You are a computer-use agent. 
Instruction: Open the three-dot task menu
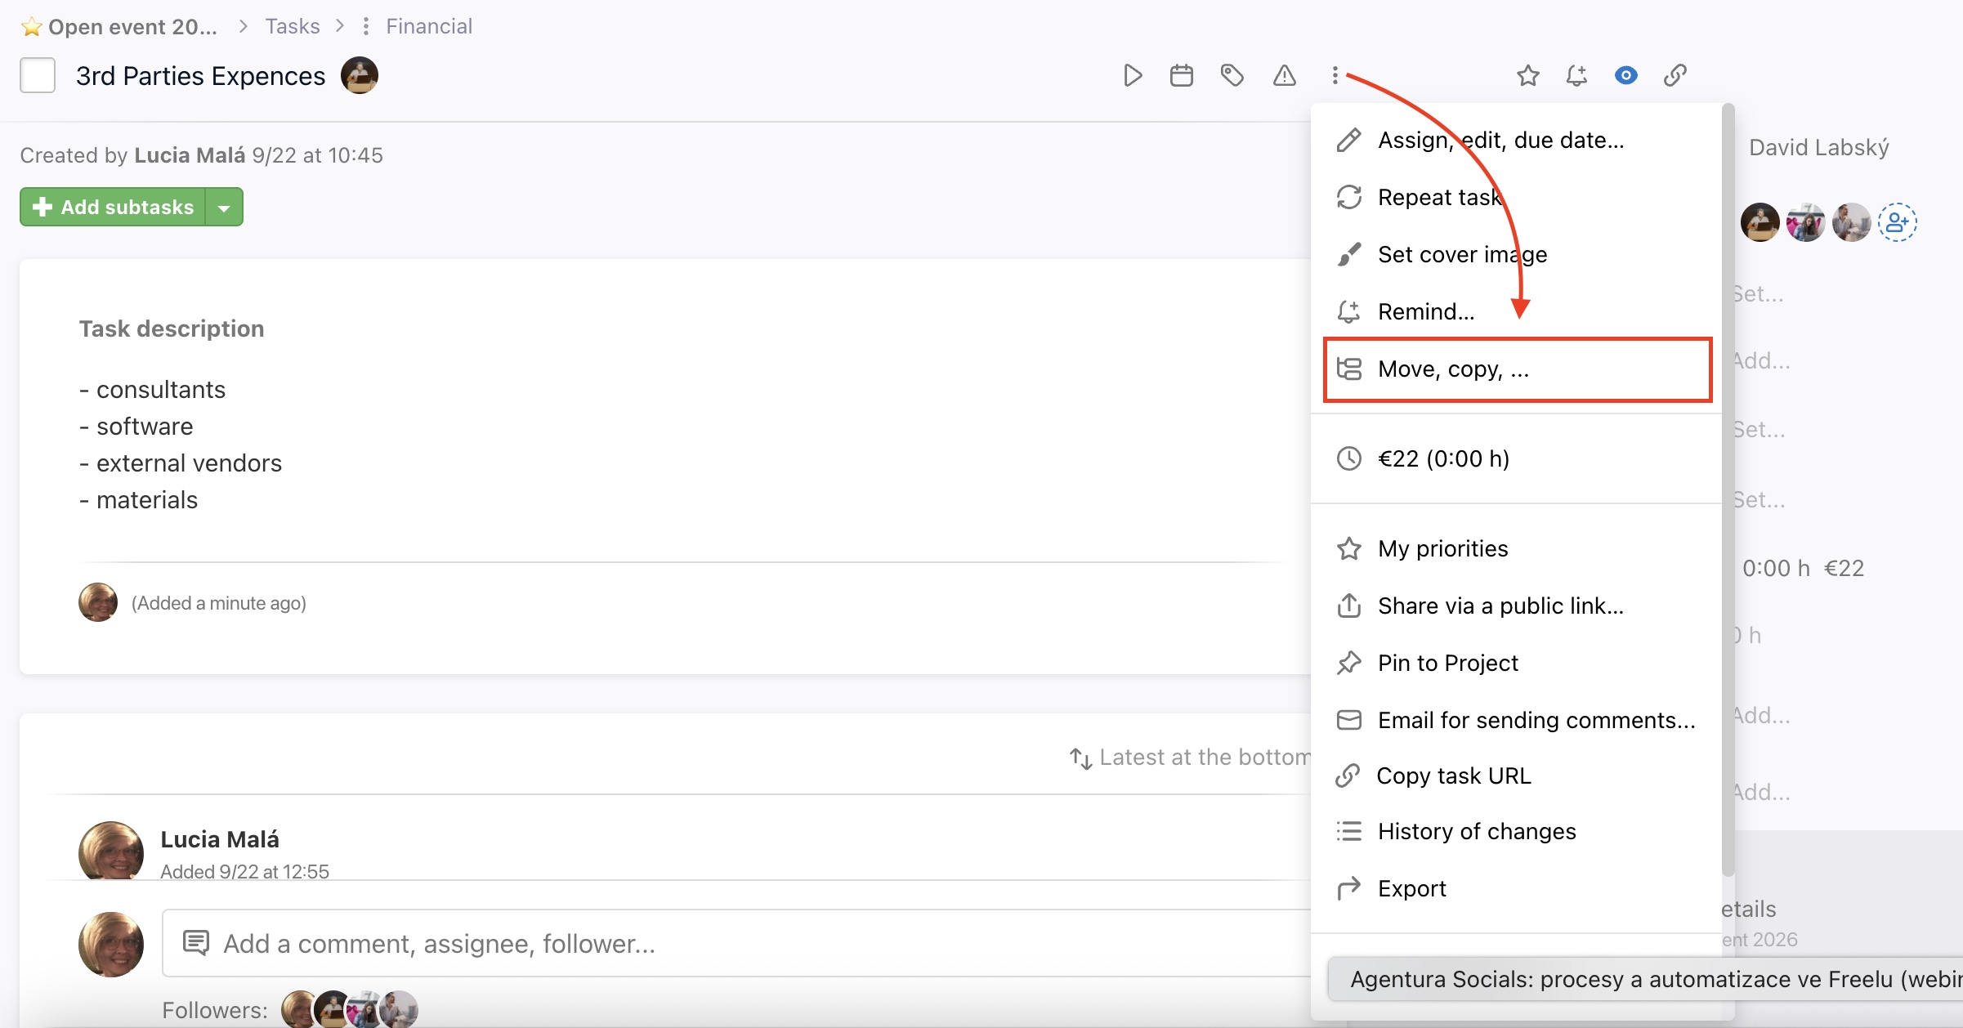coord(1335,76)
